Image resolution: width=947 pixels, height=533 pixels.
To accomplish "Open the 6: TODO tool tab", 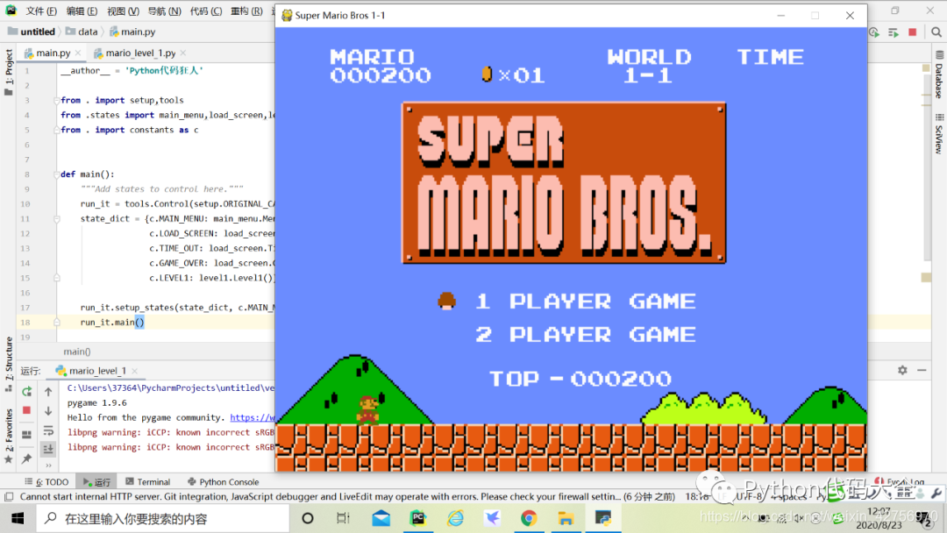I will click(47, 481).
